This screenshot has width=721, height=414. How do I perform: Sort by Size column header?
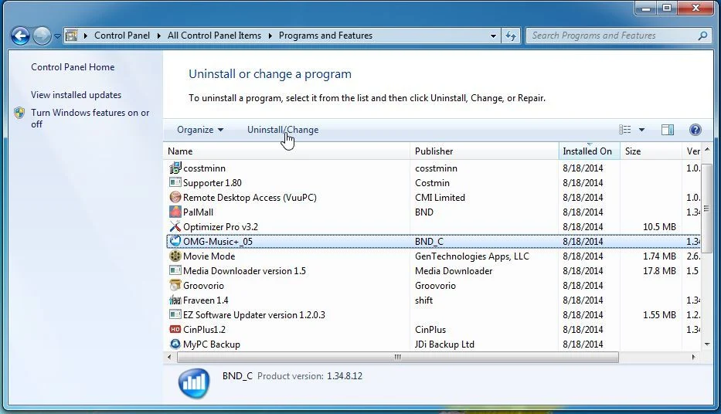tap(651, 151)
